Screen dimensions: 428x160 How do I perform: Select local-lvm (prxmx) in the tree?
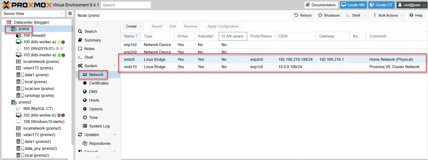coord(39,89)
